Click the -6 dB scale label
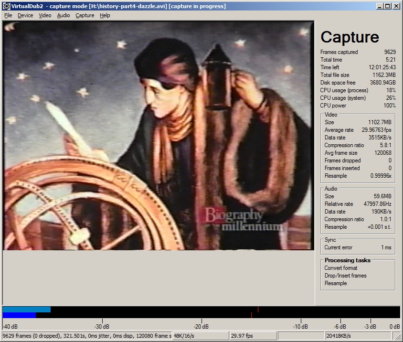 [x=340, y=327]
